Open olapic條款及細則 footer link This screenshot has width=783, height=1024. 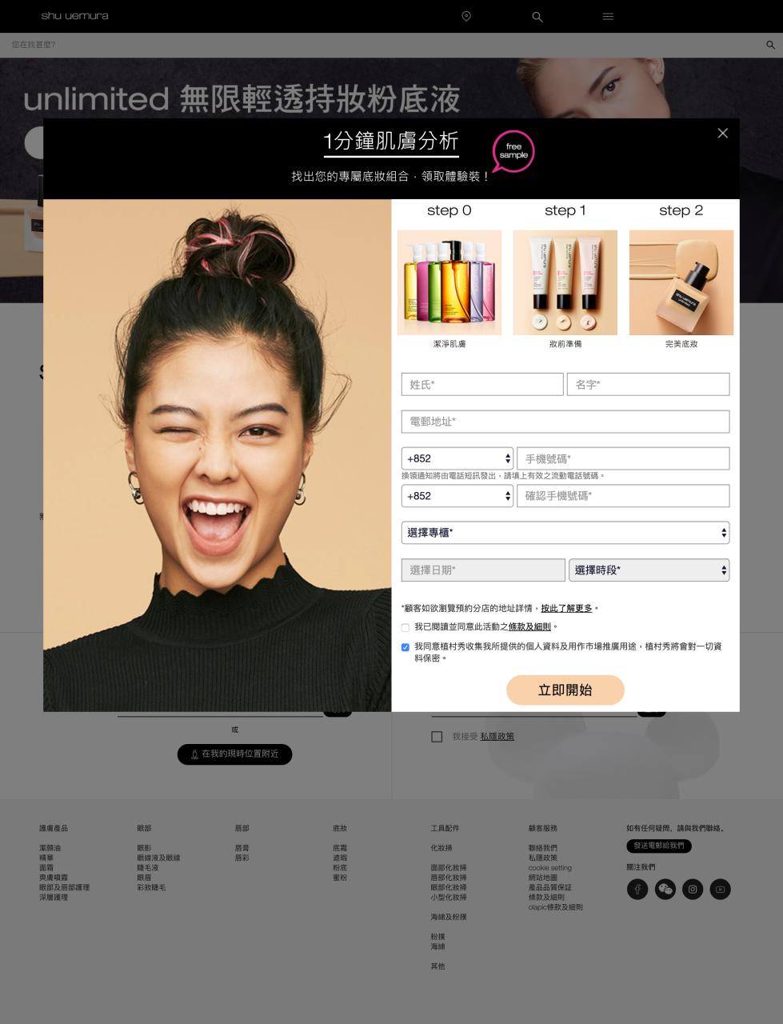[556, 907]
